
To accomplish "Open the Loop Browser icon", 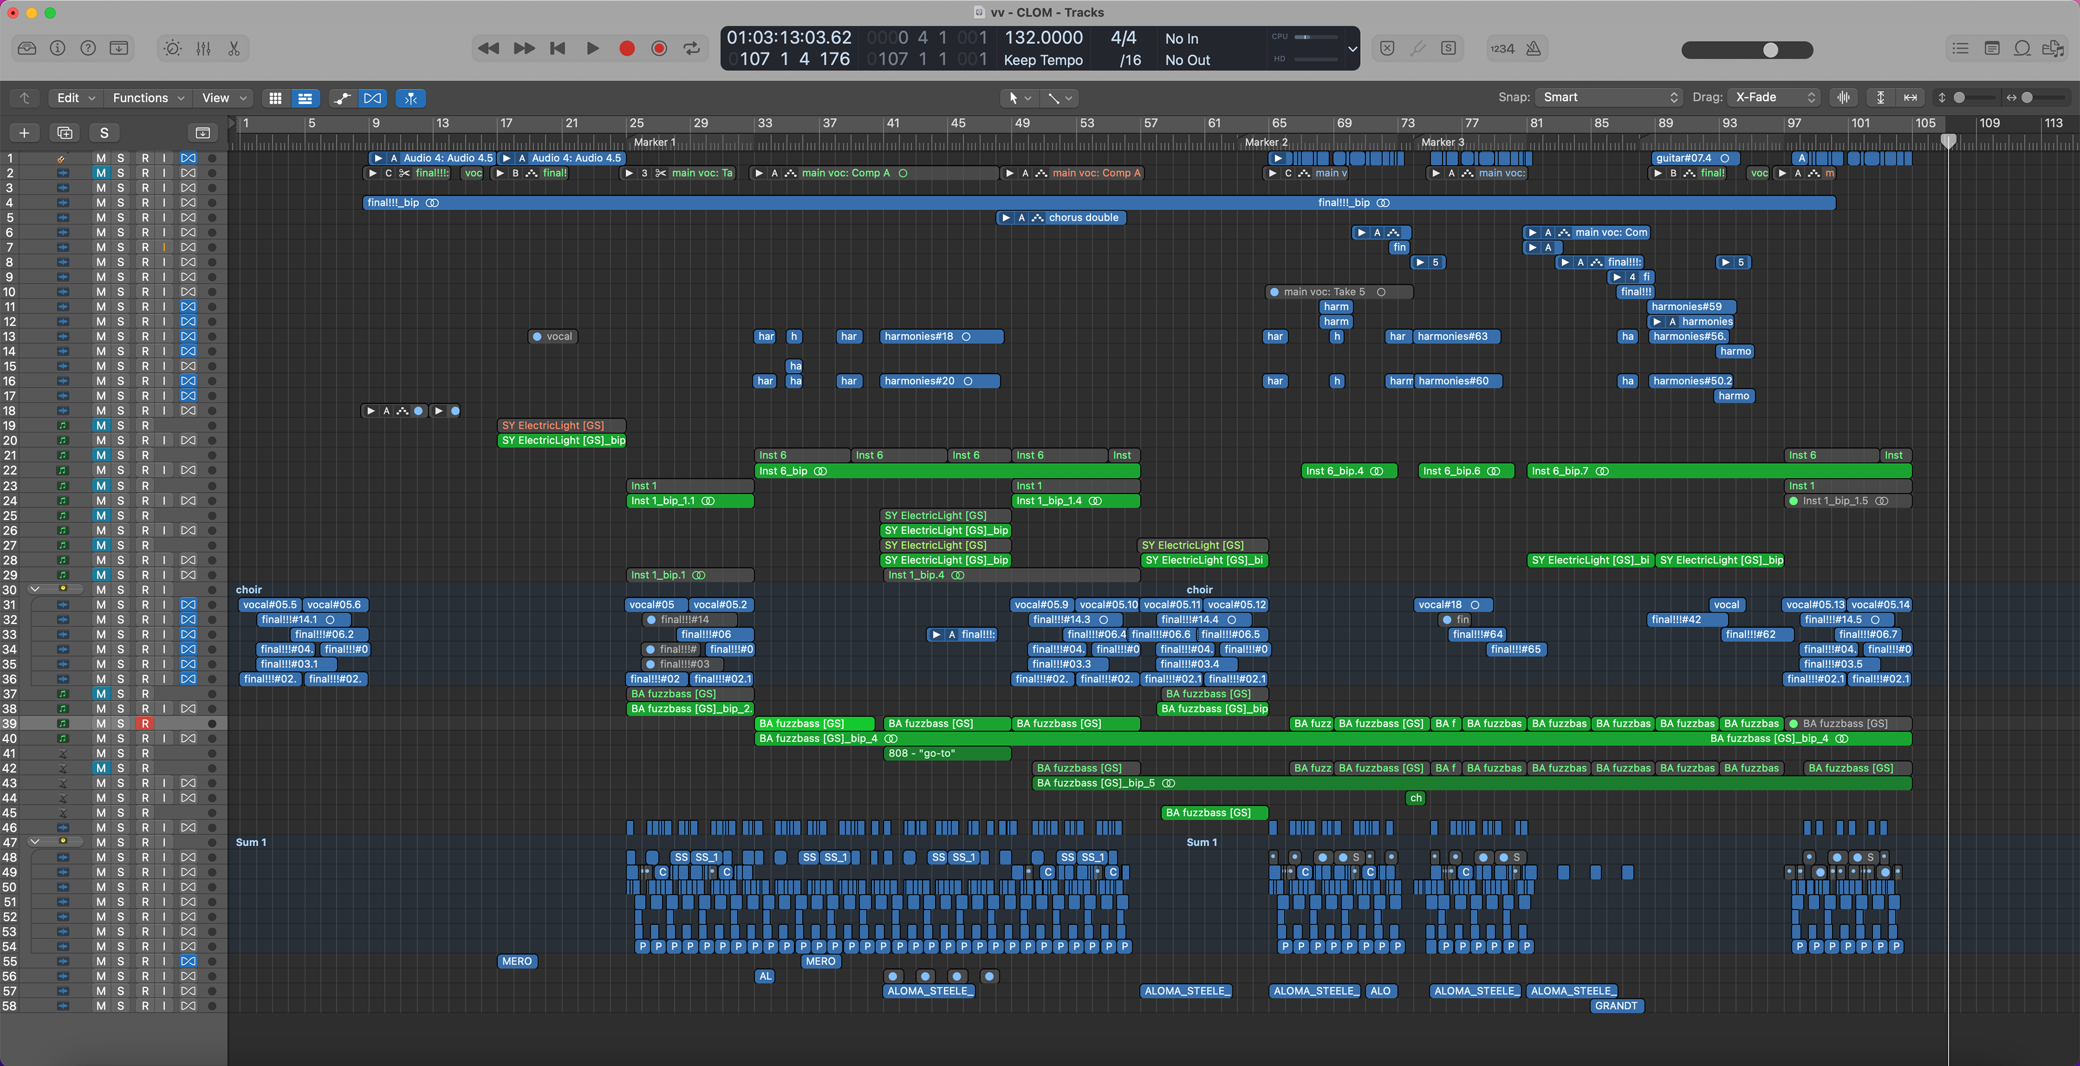I will pyautogui.click(x=2022, y=48).
